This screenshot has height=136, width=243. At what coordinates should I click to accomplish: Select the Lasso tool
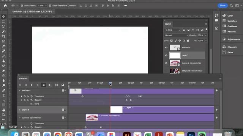click(3, 26)
